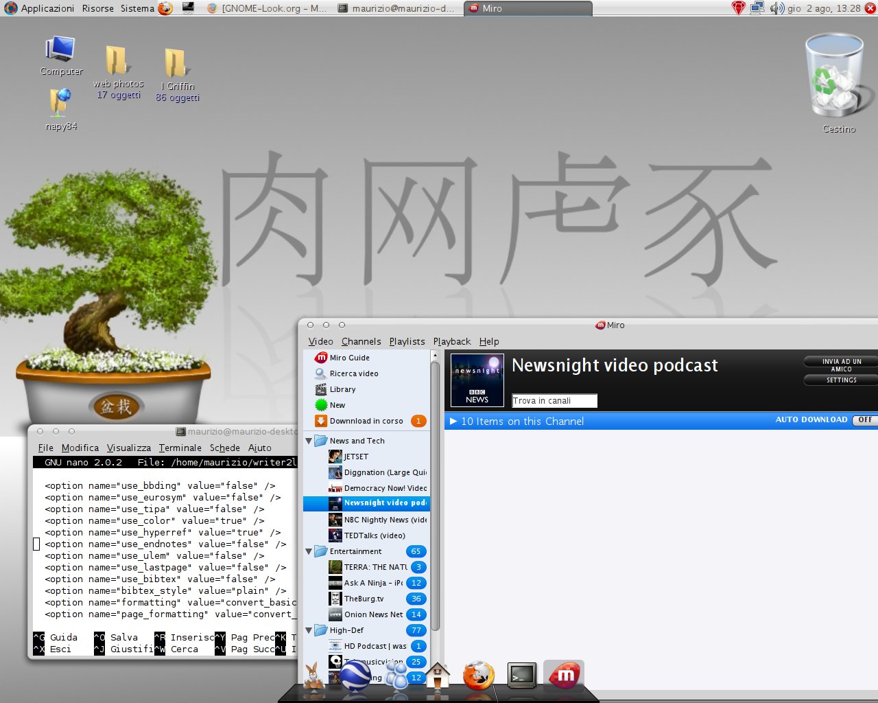Click red gem tray icon
The width and height of the screenshot is (878, 703).
[739, 8]
